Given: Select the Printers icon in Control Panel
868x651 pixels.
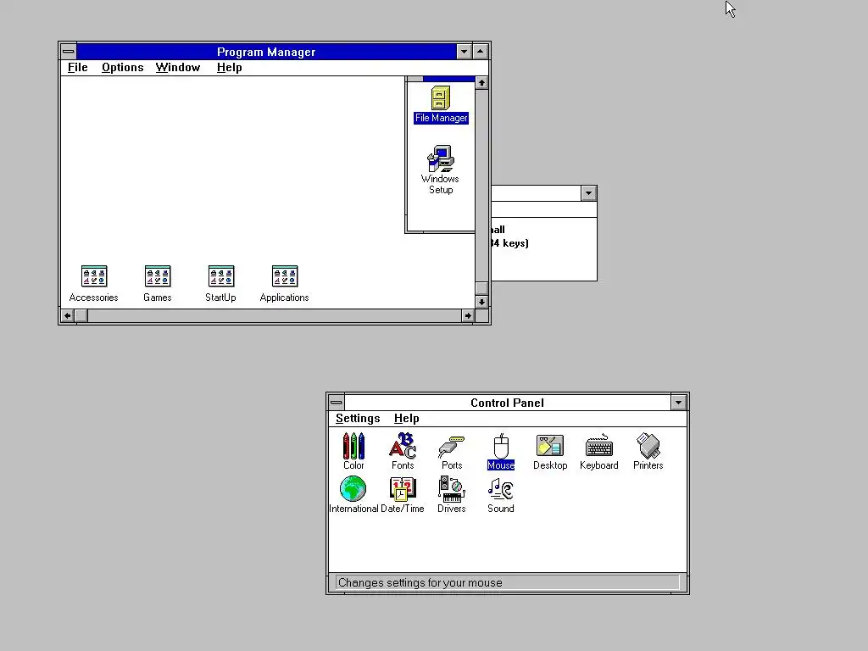Looking at the screenshot, I should pyautogui.click(x=648, y=451).
